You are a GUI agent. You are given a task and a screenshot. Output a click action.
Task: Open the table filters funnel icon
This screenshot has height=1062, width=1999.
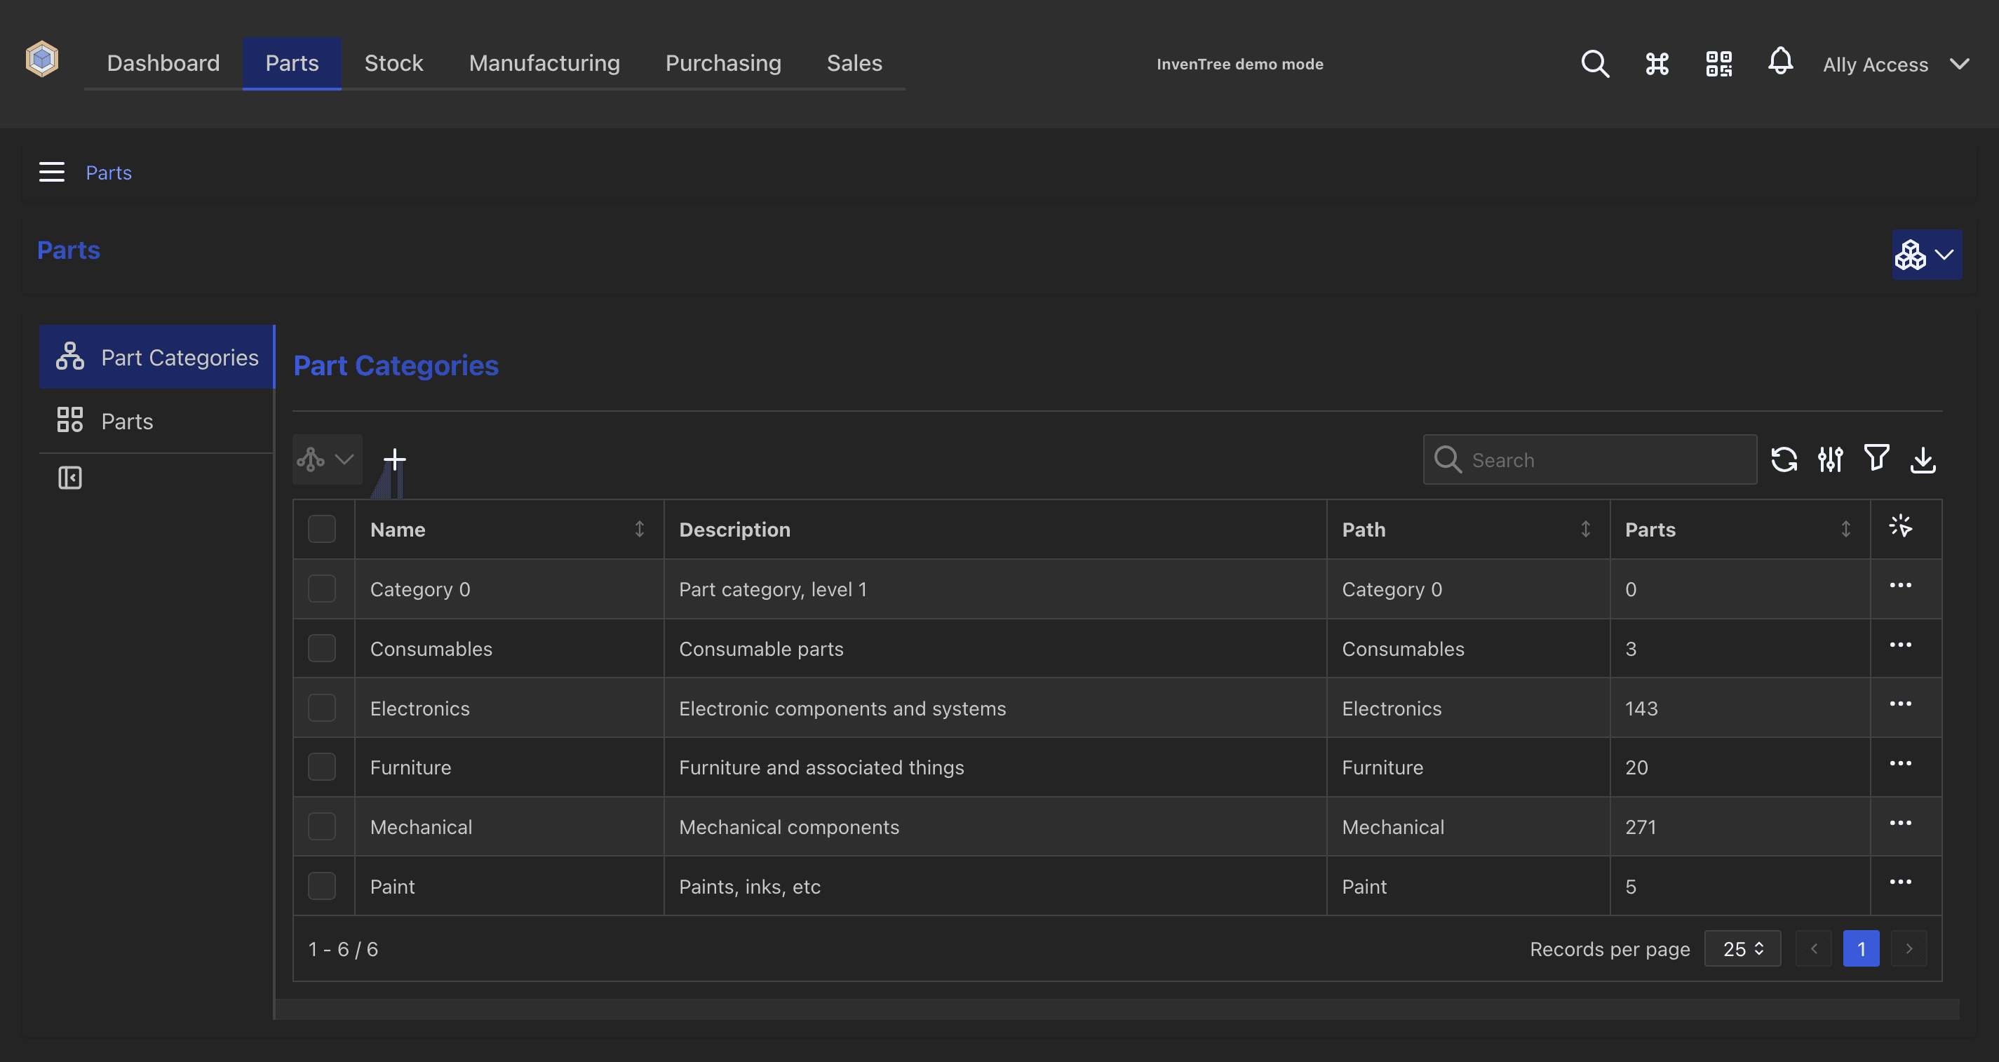[1876, 458]
